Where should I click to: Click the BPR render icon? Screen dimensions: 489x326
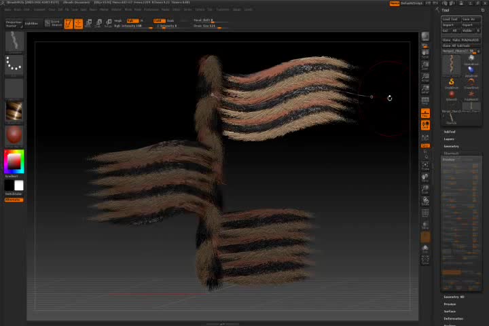pos(425,36)
